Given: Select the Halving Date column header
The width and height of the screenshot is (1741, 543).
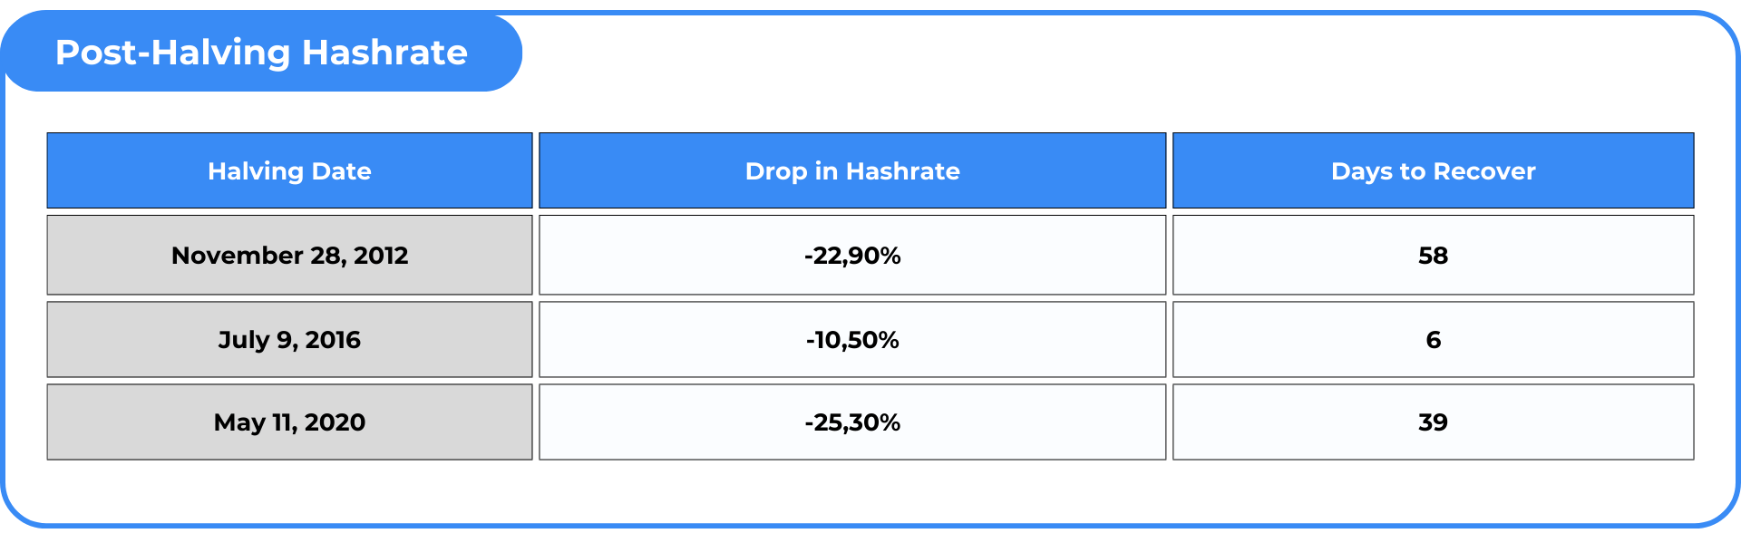Looking at the screenshot, I should 289,171.
